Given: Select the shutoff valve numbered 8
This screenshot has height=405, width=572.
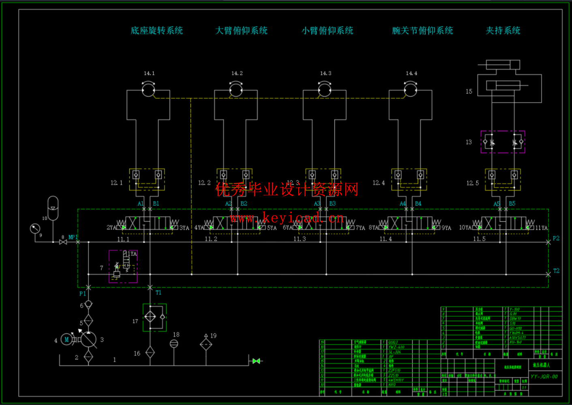Looking at the screenshot, I should pyautogui.click(x=63, y=242).
